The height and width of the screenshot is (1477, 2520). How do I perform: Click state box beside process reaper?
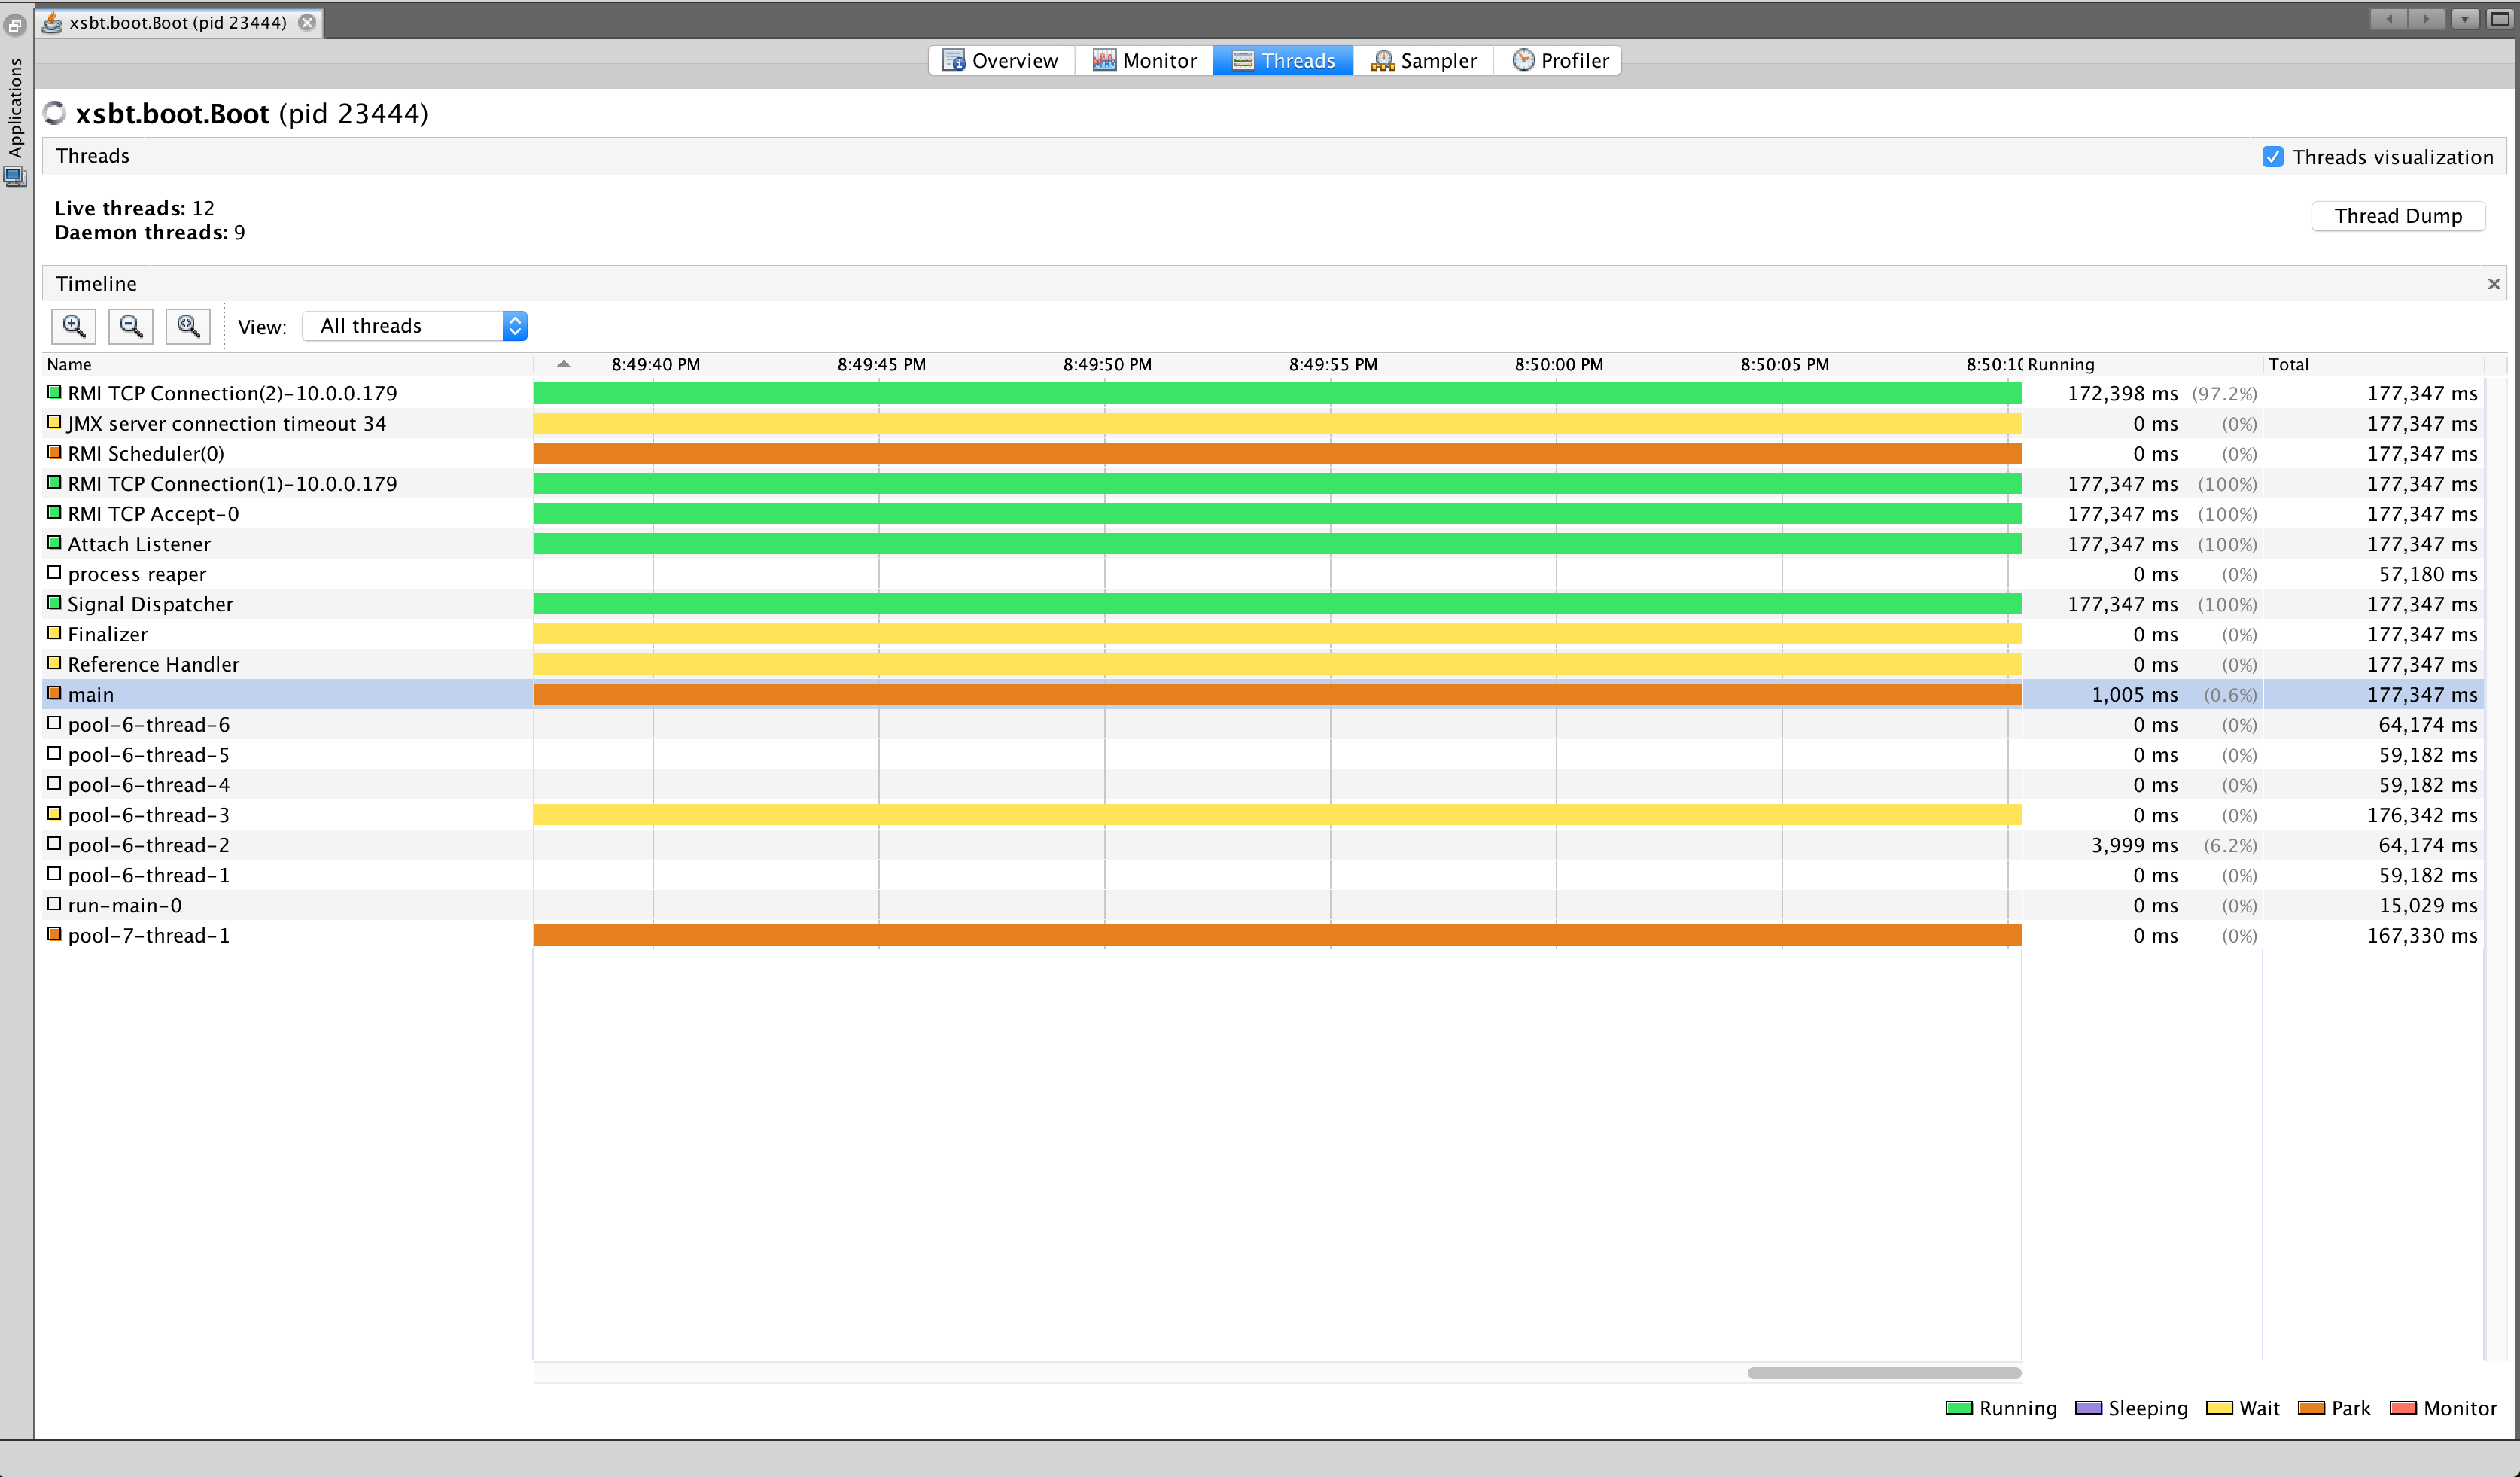55,573
